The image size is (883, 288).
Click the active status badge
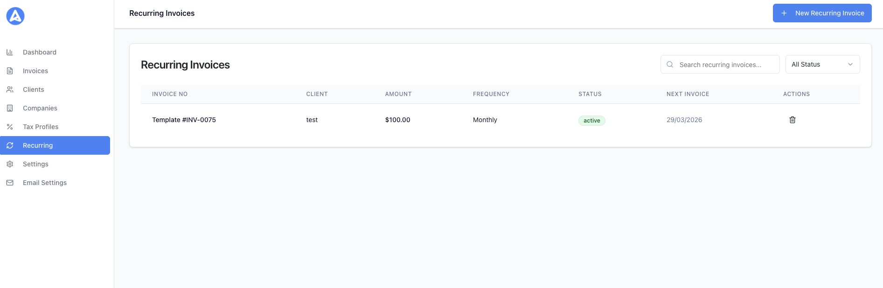591,121
